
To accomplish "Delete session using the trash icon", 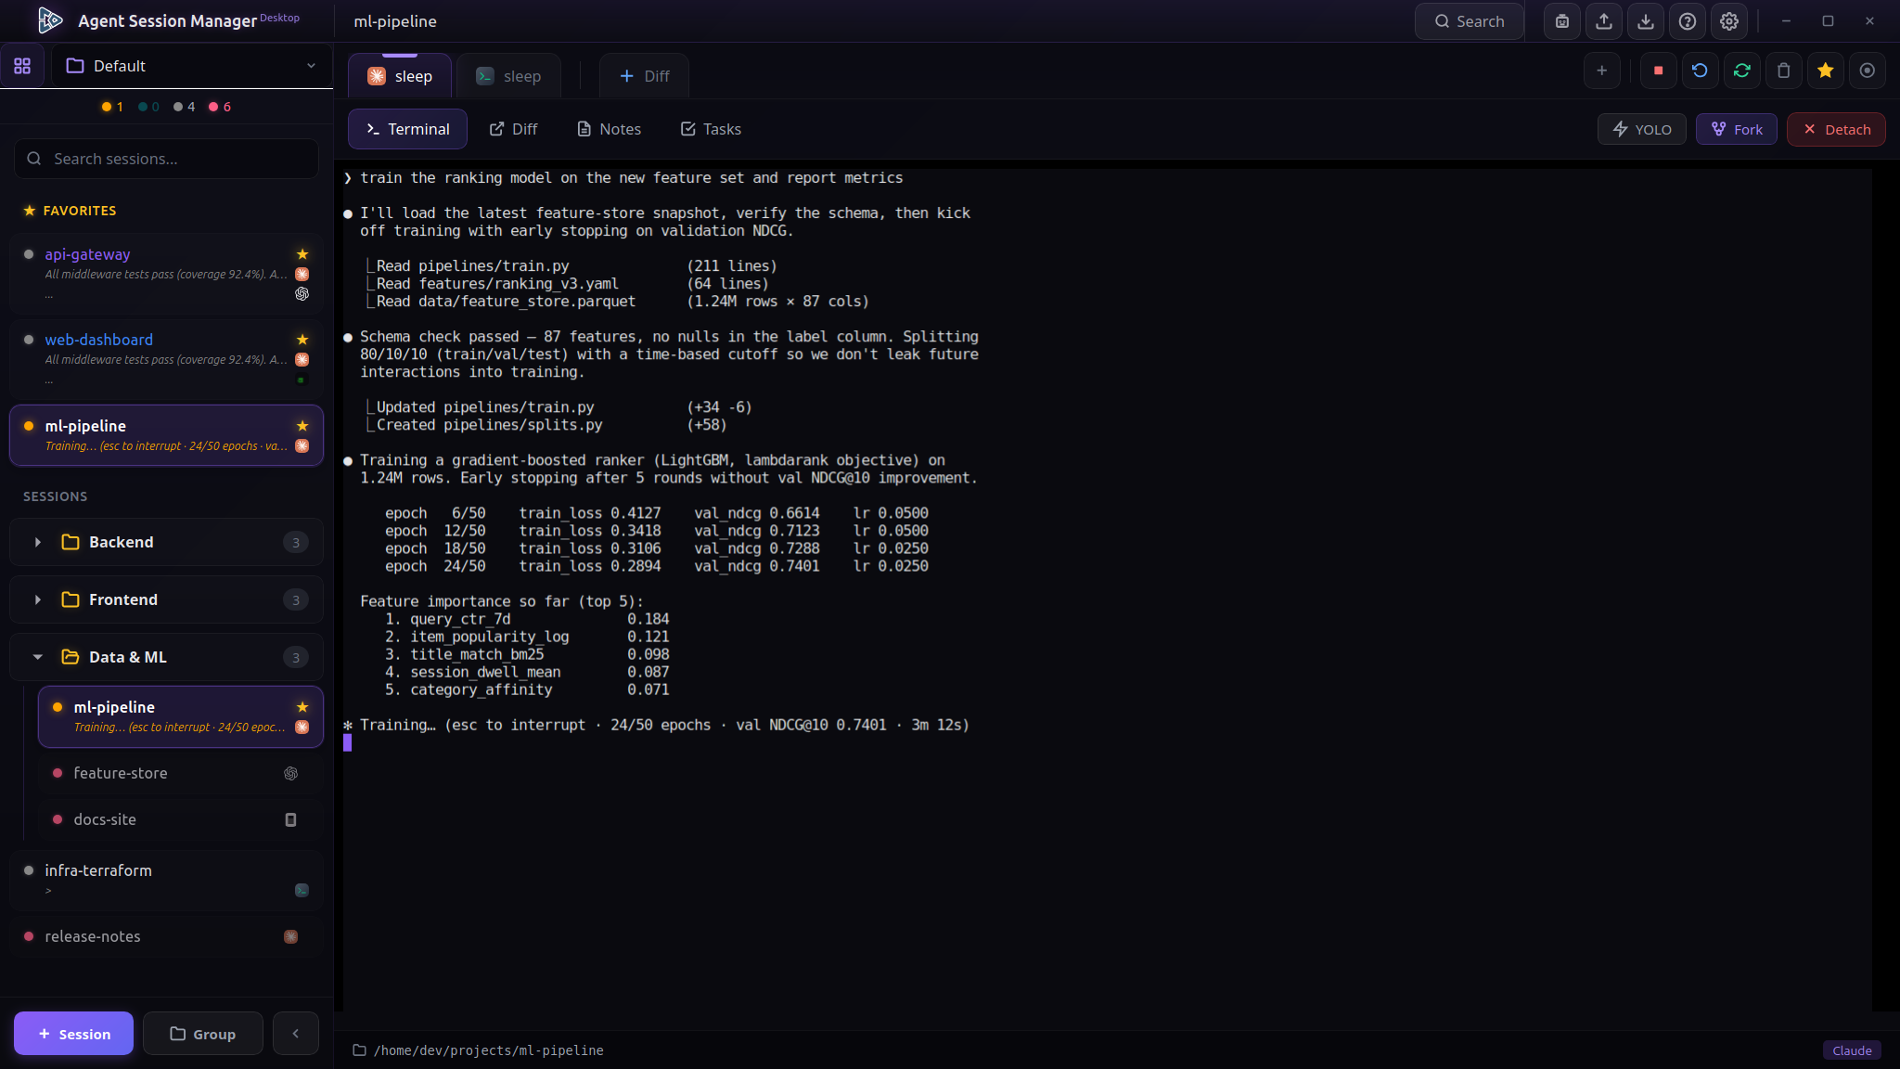I will coord(1784,71).
